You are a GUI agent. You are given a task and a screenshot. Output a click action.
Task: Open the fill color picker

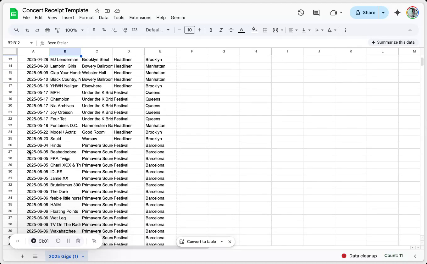pyautogui.click(x=254, y=30)
